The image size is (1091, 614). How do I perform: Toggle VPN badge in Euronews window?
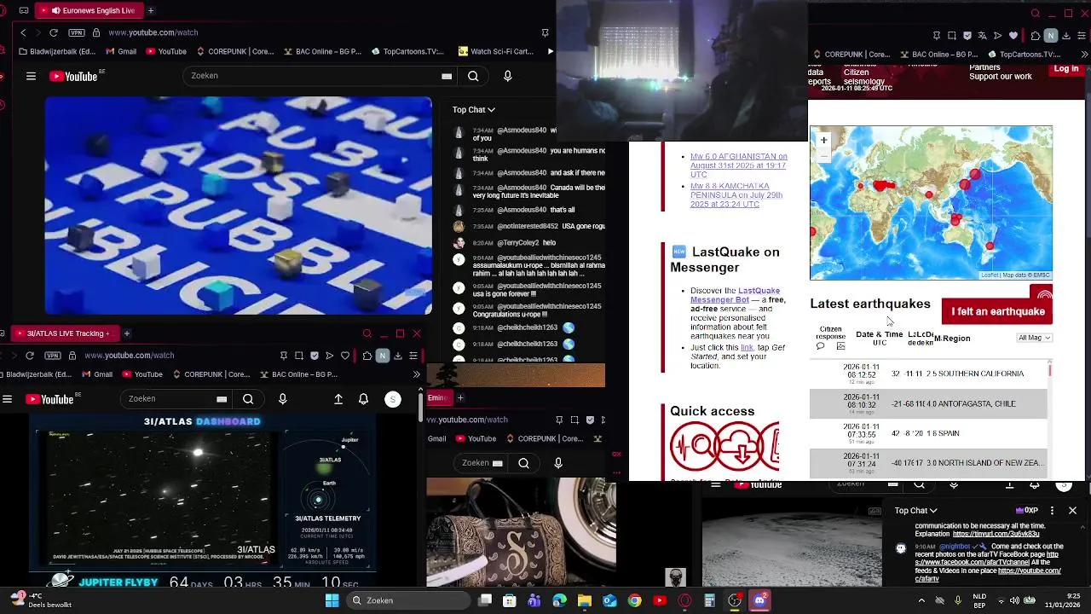pyautogui.click(x=77, y=32)
